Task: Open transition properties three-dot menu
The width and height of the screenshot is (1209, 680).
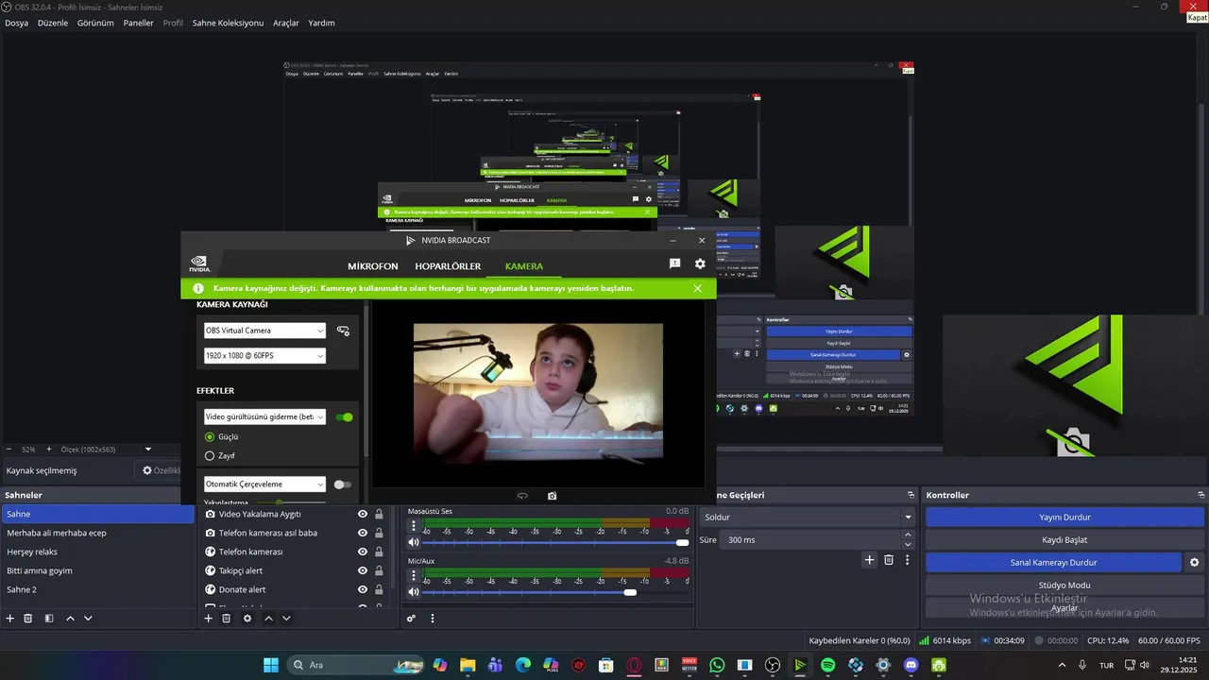Action: [908, 560]
